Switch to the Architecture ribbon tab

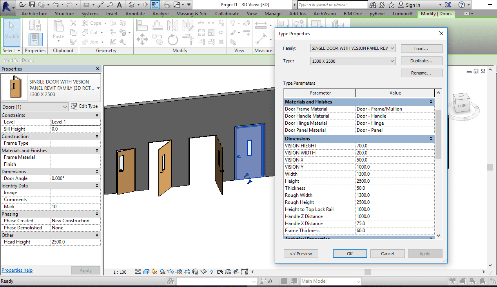pos(34,14)
